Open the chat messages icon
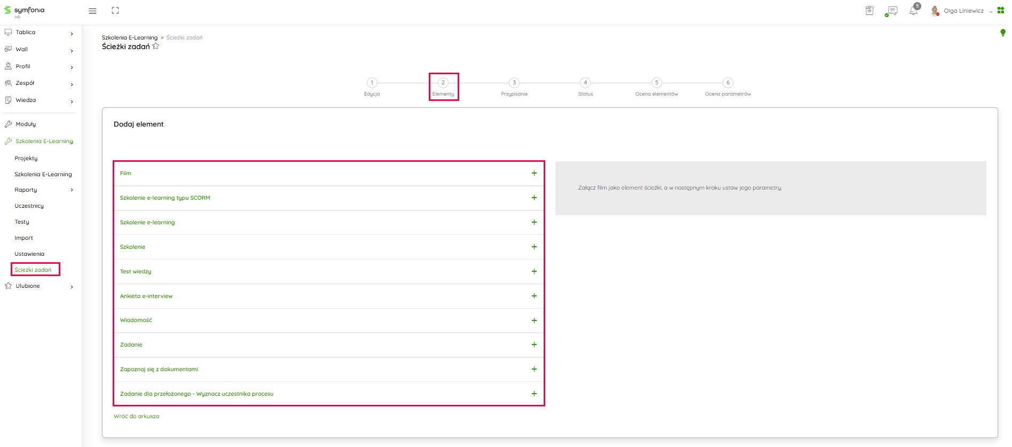This screenshot has width=1012, height=447. [x=891, y=11]
